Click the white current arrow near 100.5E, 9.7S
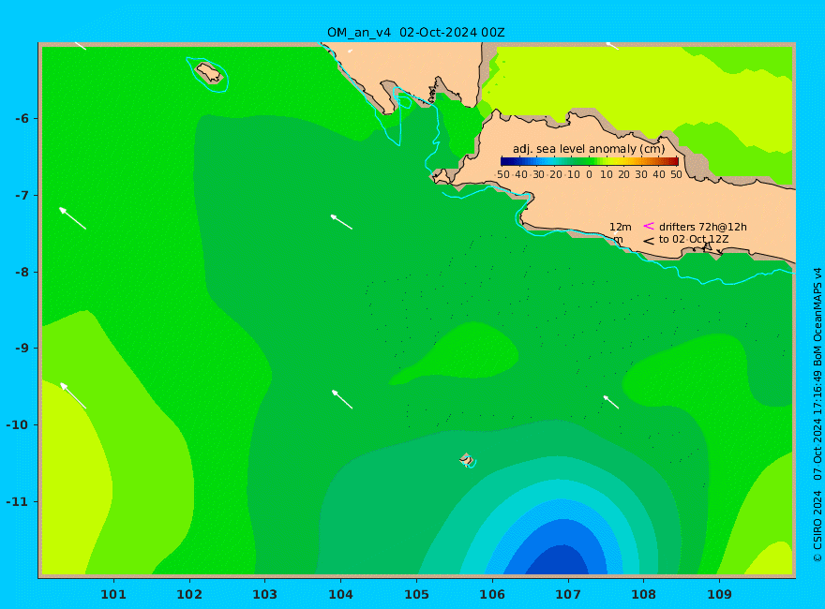825x609 pixels. [x=73, y=395]
